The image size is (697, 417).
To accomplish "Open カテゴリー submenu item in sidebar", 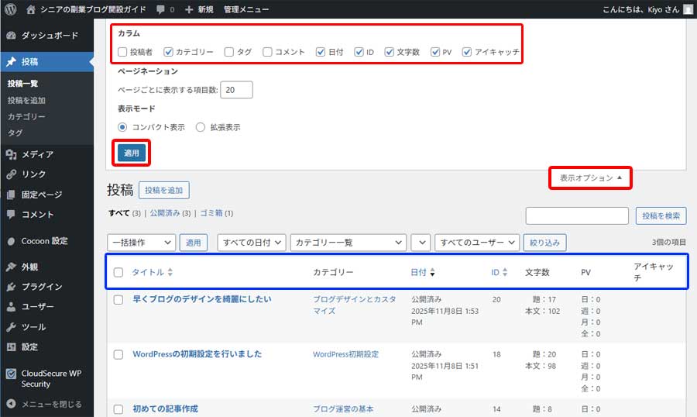I will click(x=26, y=116).
